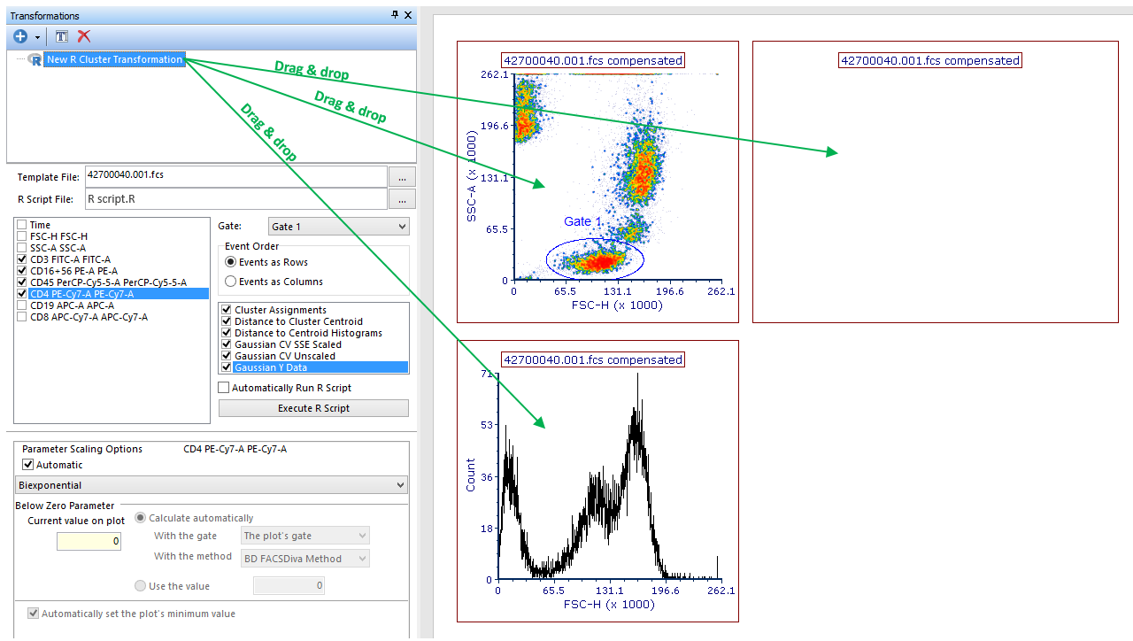1133x641 pixels.
Task: Check the CD19 APC-A parameter
Action: point(22,305)
